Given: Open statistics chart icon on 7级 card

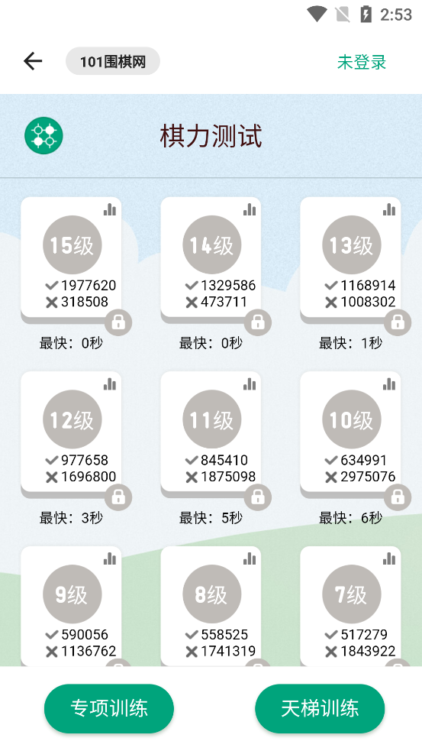Looking at the screenshot, I should (389, 558).
